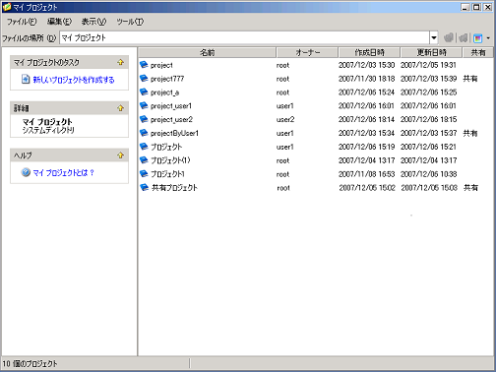Sort by 共有 column header
This screenshot has height=372, width=496.
[x=477, y=52]
